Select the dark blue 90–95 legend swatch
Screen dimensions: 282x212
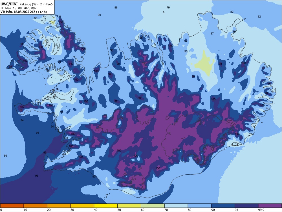tap(223, 206)
